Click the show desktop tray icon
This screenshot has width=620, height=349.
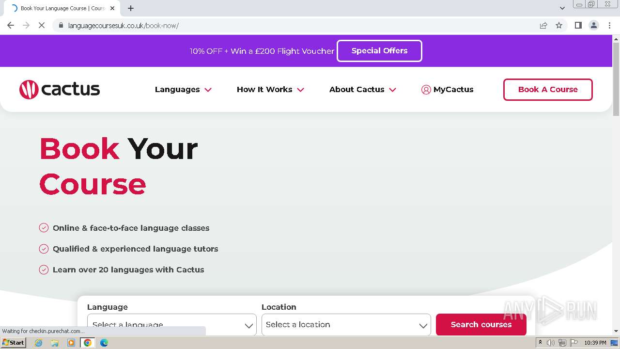pyautogui.click(x=615, y=343)
